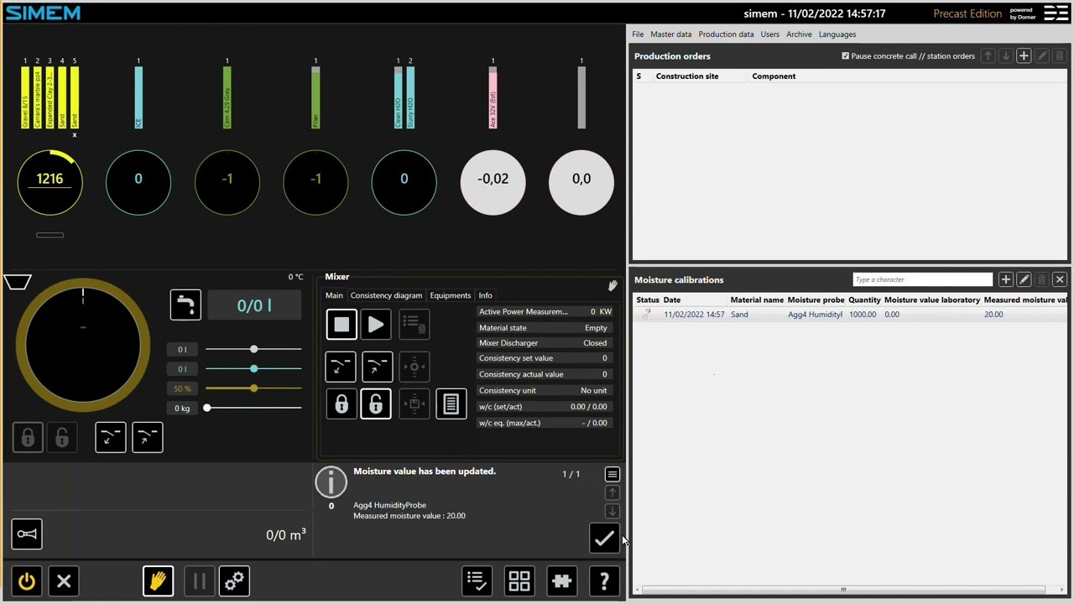Viewport: 1074px width, 604px height.
Task: Switch to the Mixer Main tab
Action: tap(334, 295)
